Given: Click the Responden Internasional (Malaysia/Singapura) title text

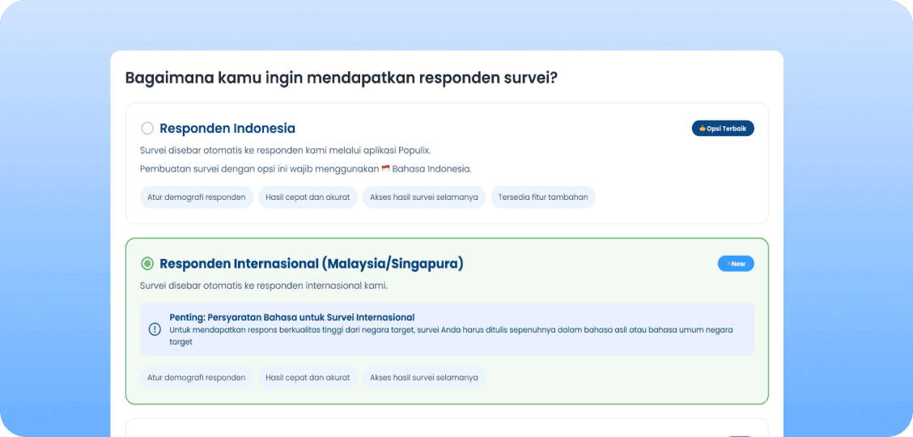Looking at the screenshot, I should click(312, 264).
